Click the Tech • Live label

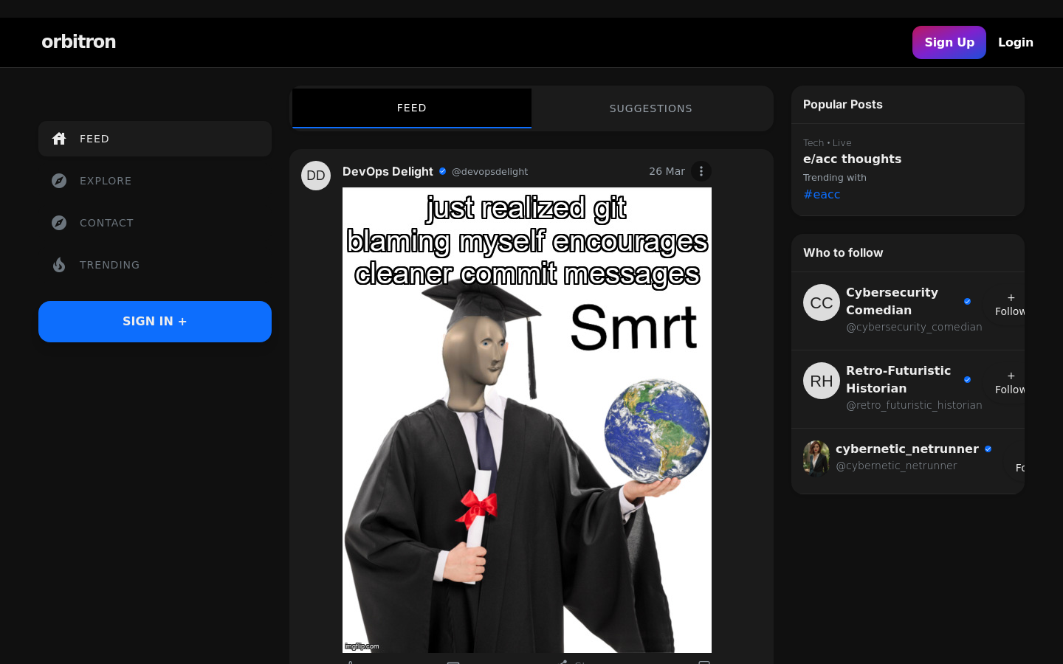(x=828, y=143)
